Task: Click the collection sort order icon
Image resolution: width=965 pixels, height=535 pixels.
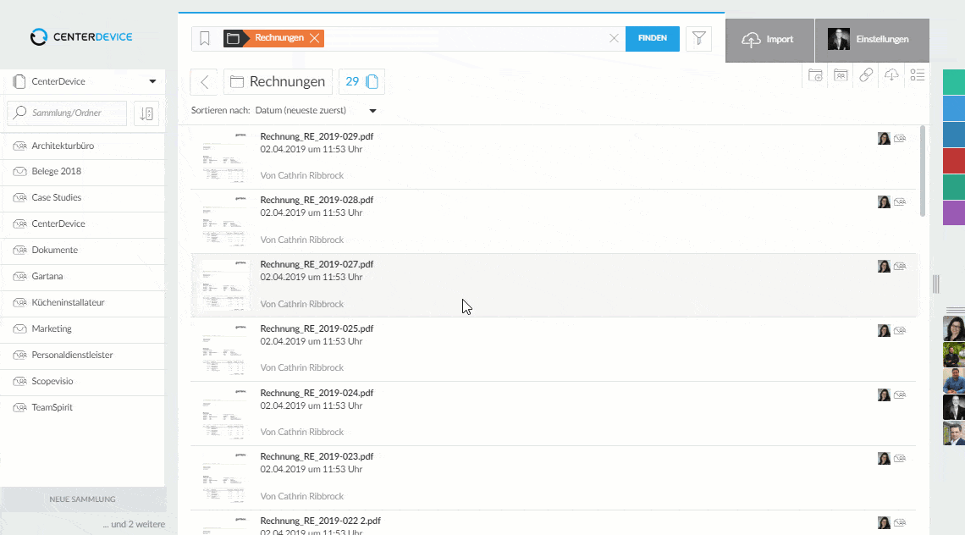Action: point(146,113)
